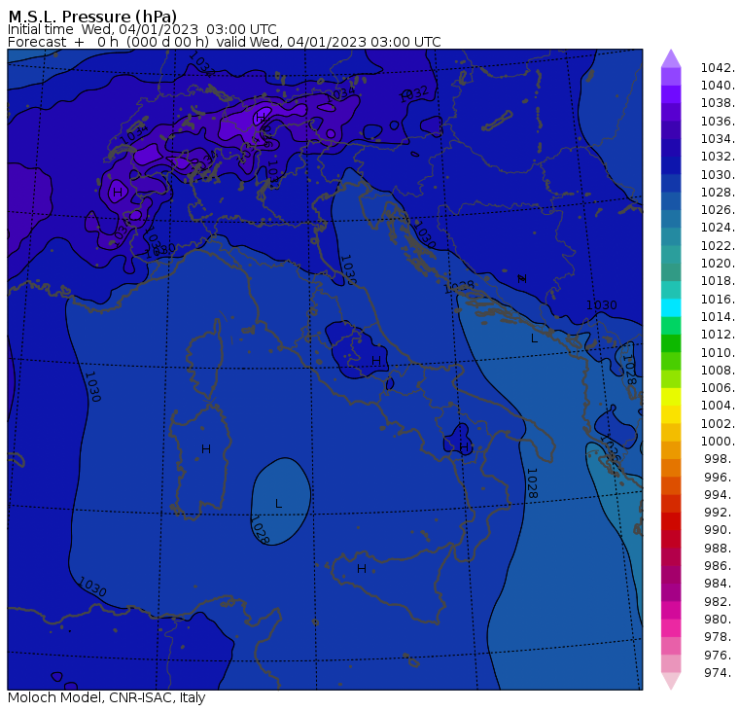Click cyan legend swatch between 1016 and 1014
This screenshot has height=711, width=739.
pos(671,308)
